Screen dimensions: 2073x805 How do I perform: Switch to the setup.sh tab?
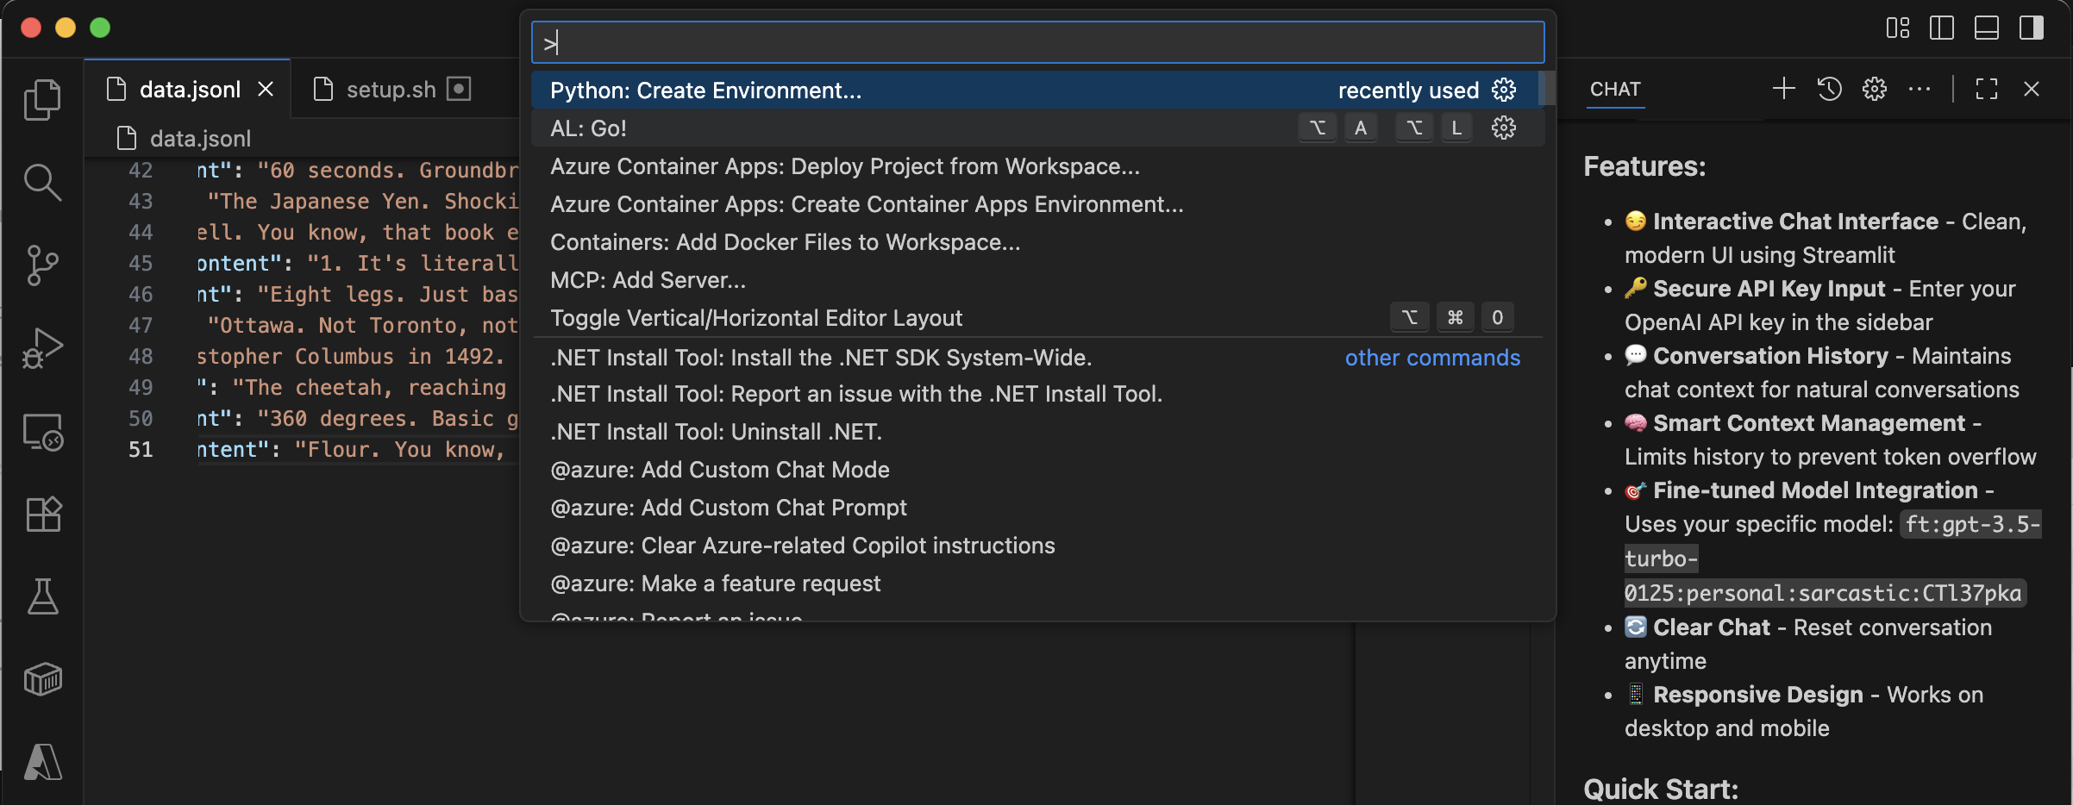(391, 90)
